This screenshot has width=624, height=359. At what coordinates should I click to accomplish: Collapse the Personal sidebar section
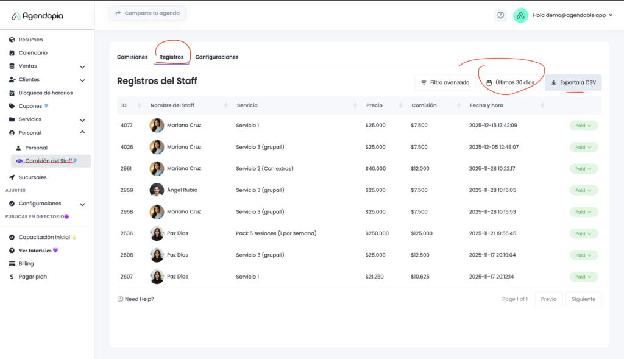click(x=82, y=132)
